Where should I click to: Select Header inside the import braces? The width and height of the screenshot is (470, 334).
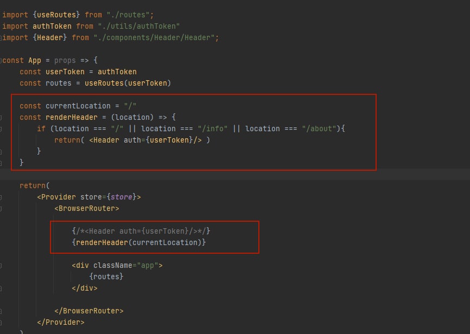(x=50, y=37)
